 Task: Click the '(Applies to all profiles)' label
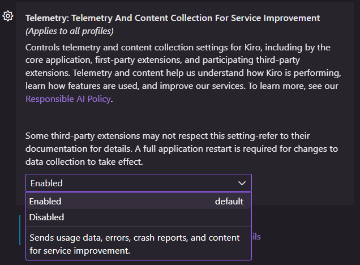click(x=70, y=31)
